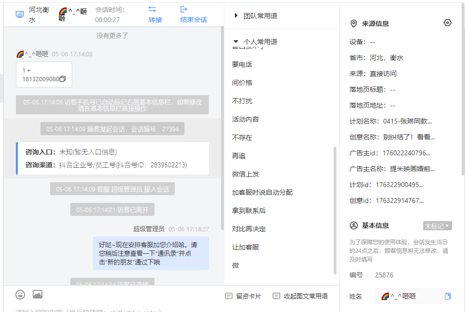Expand the 团队常用语 section
The width and height of the screenshot is (465, 312).
236,15
